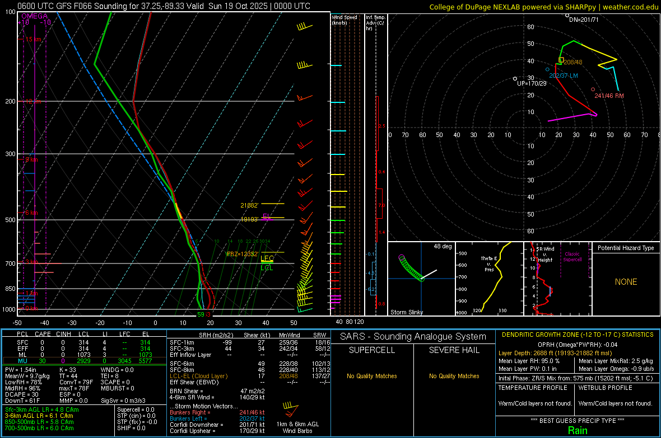The width and height of the screenshot is (661, 438).
Task: Click the sounding title with valid time
Action: coord(164,6)
